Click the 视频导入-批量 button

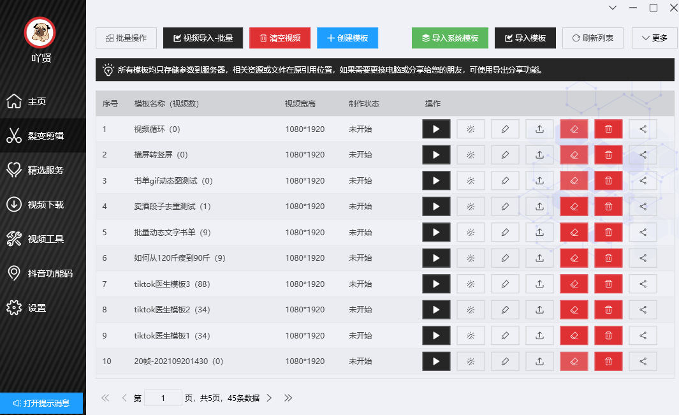coord(203,38)
